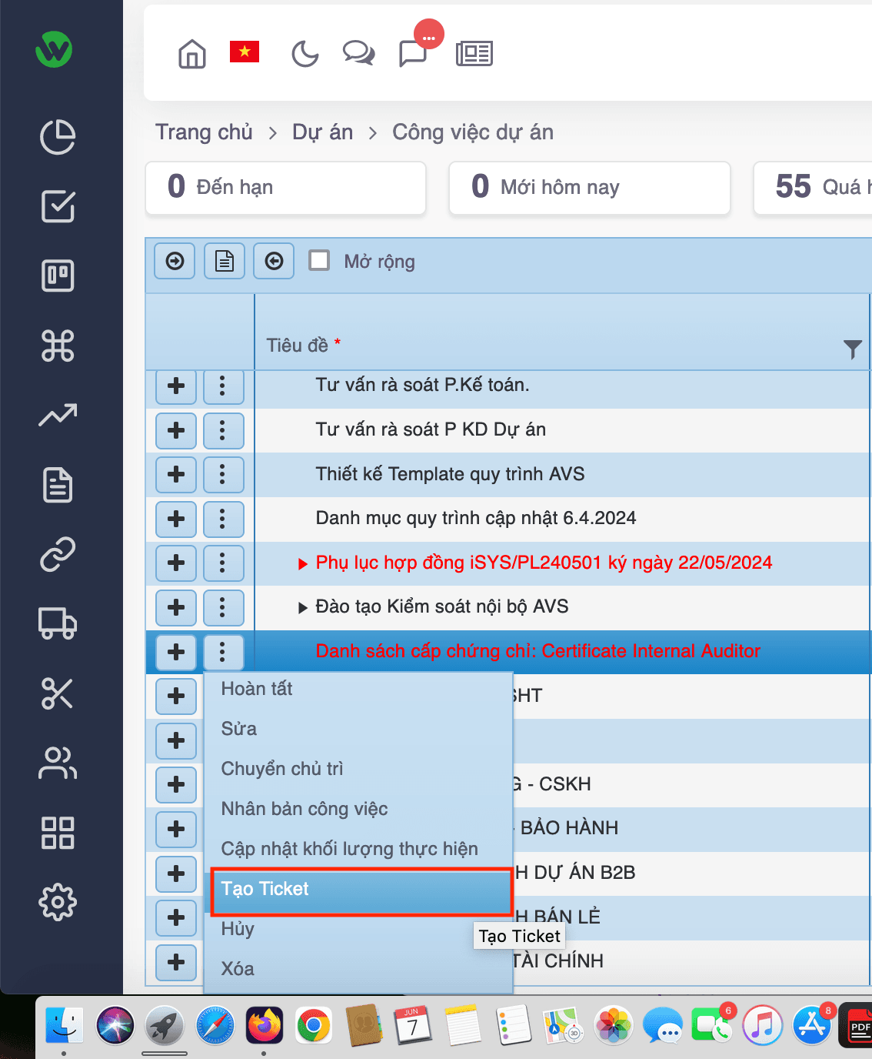Open the kanban board sidebar icon
This screenshot has width=872, height=1059.
(58, 276)
